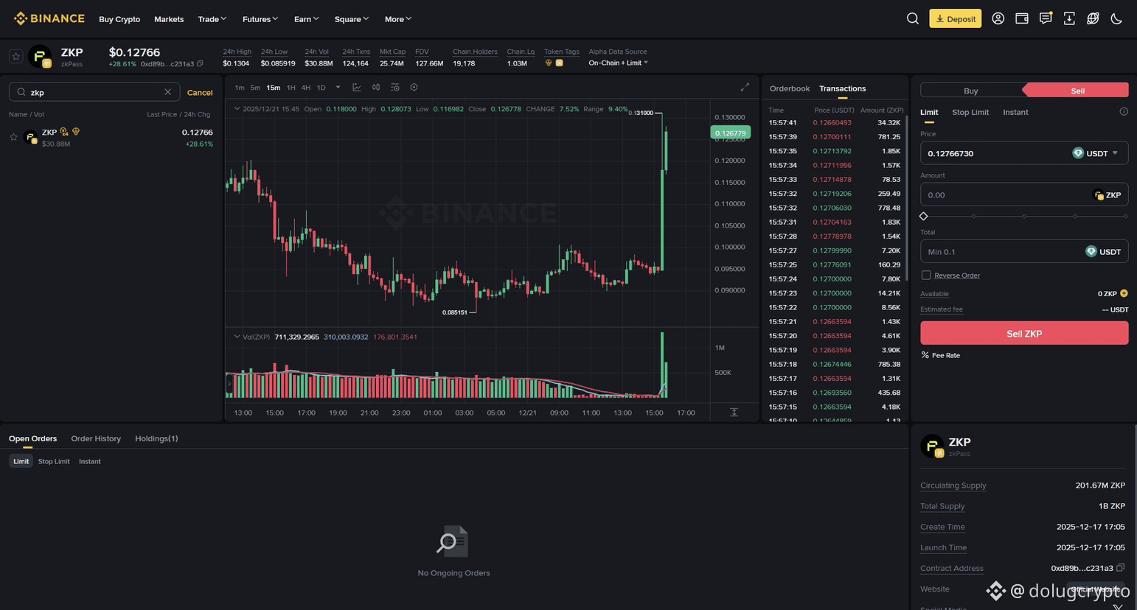Cancel the token search
Image resolution: width=1137 pixels, height=610 pixels.
(200, 92)
